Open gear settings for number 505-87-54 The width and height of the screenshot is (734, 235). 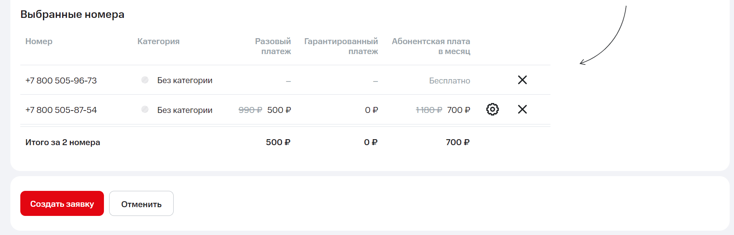[492, 109]
